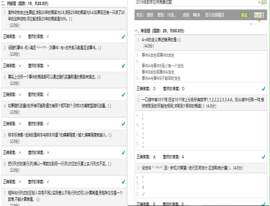Click the green arrow icon beside 返回
270x206 pixels.
click(x=259, y=3)
